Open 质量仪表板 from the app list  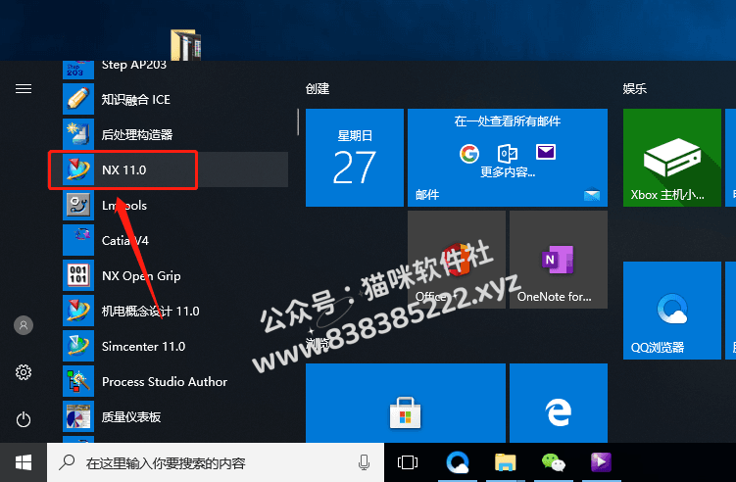point(175,416)
